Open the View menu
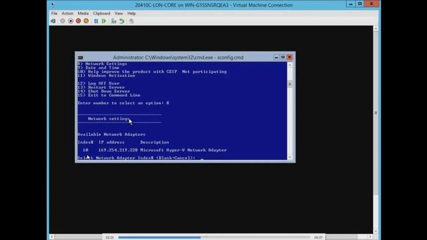427x240 pixels. coord(119,13)
